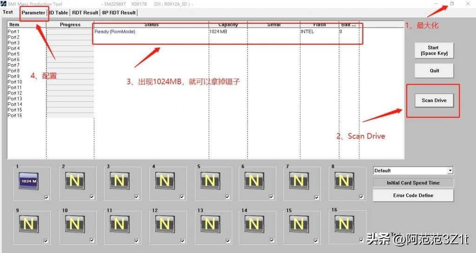Select the Port 8 row label

pyautogui.click(x=13, y=71)
